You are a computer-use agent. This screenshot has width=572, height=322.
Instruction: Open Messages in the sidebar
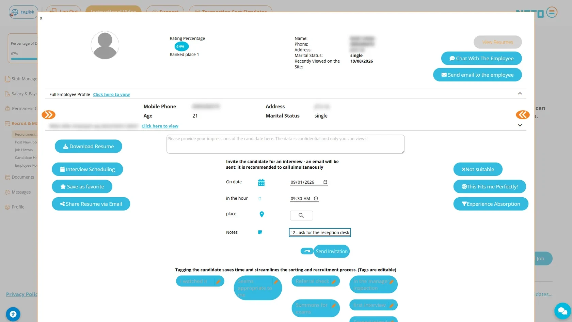pyautogui.click(x=21, y=192)
